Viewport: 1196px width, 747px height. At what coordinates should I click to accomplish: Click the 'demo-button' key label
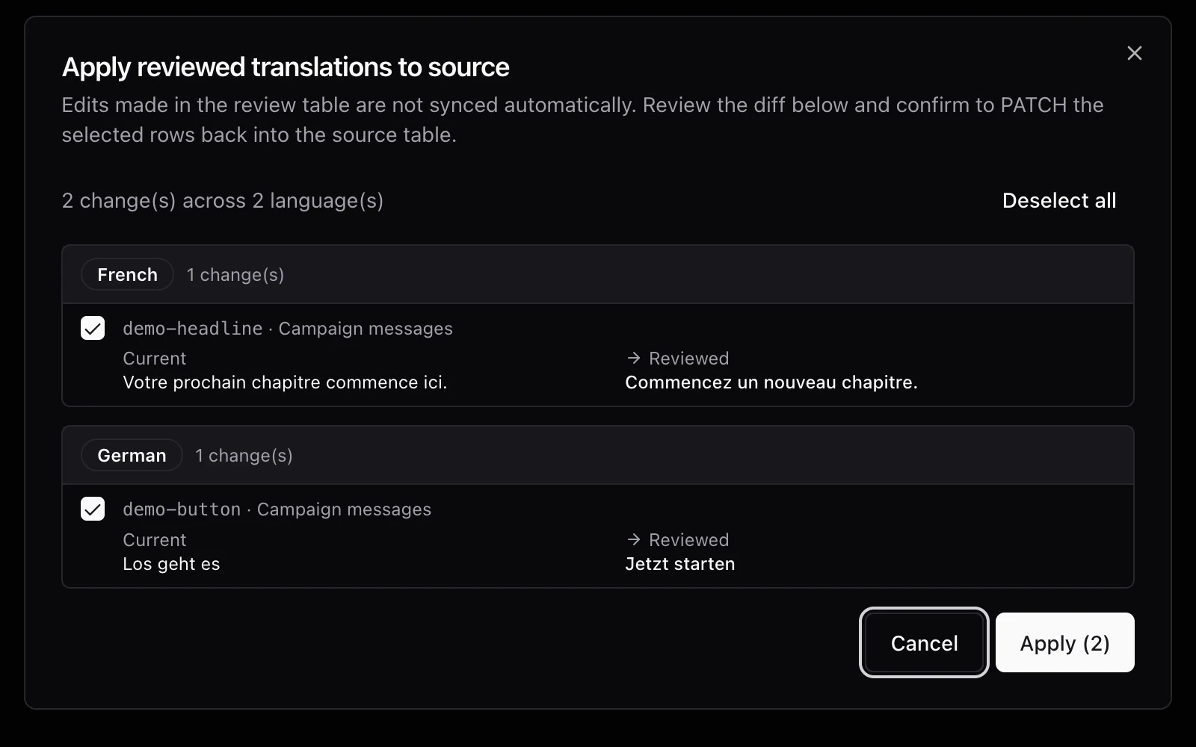tap(182, 509)
